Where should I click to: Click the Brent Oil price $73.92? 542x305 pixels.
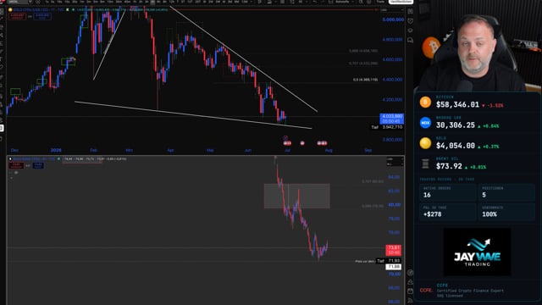click(449, 166)
